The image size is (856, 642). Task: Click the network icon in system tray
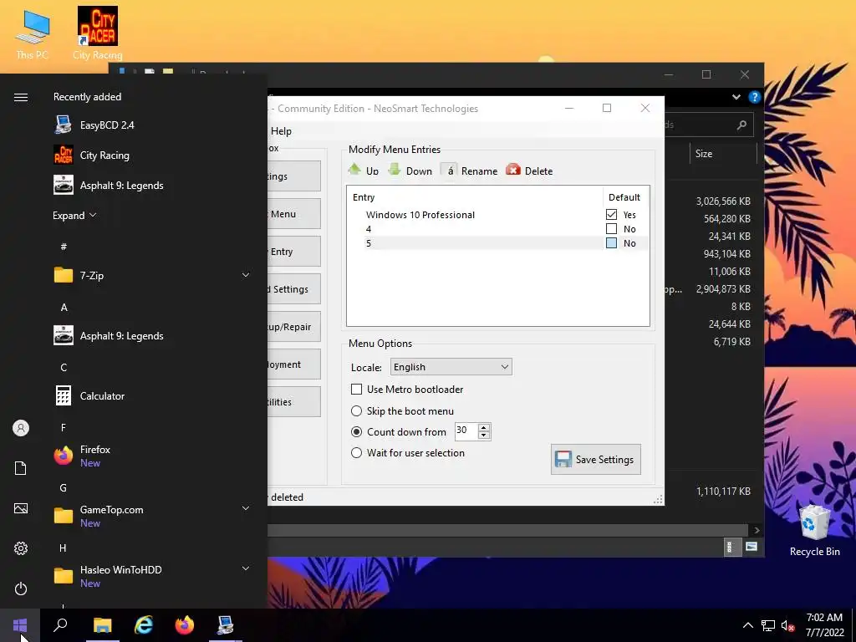pyautogui.click(x=768, y=625)
